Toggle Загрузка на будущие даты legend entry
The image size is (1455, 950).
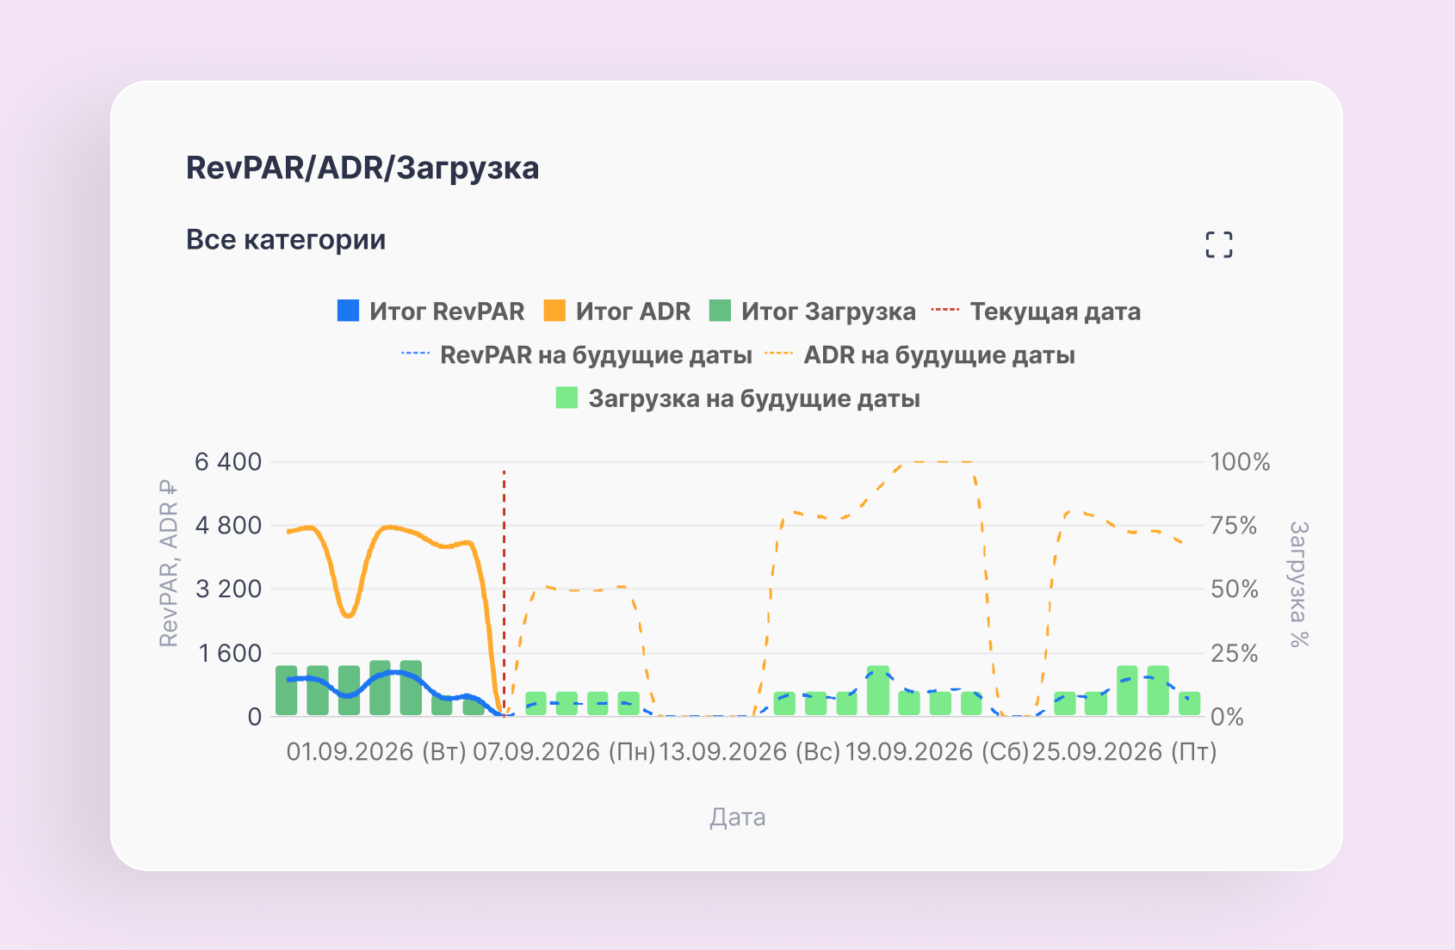tap(738, 399)
